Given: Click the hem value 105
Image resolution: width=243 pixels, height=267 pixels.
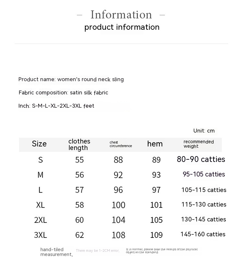Looking at the screenshot, I should pos(156,220).
